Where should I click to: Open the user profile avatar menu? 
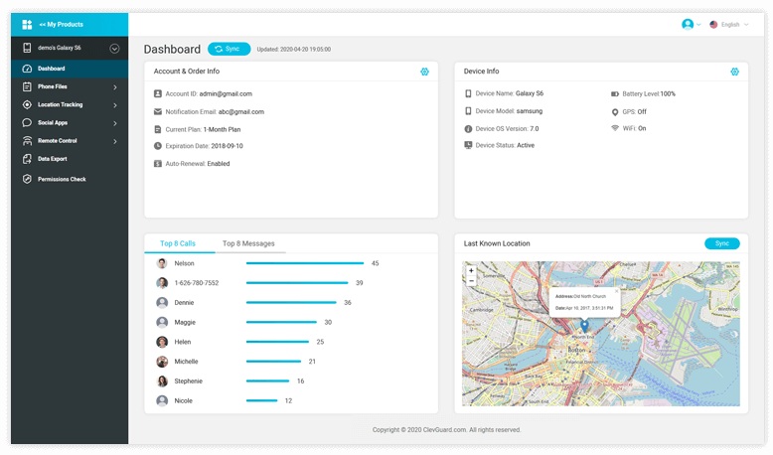click(x=691, y=24)
